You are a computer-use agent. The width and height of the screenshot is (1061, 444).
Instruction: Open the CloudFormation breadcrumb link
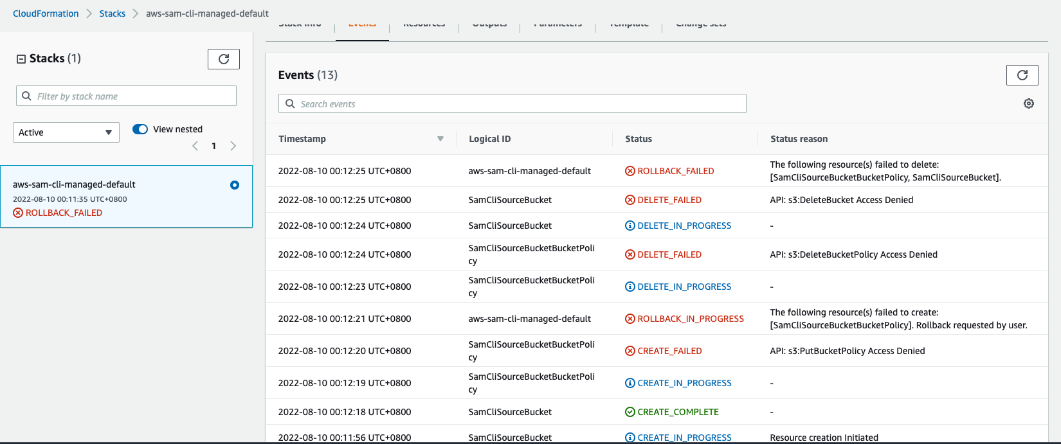click(x=46, y=13)
